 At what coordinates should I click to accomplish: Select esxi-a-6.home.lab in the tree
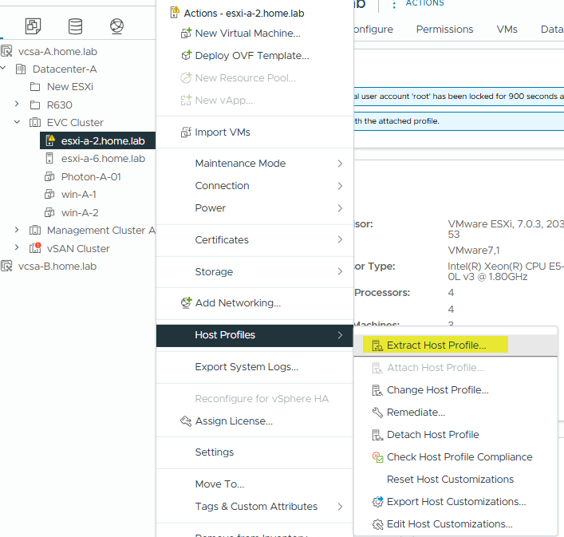(103, 159)
